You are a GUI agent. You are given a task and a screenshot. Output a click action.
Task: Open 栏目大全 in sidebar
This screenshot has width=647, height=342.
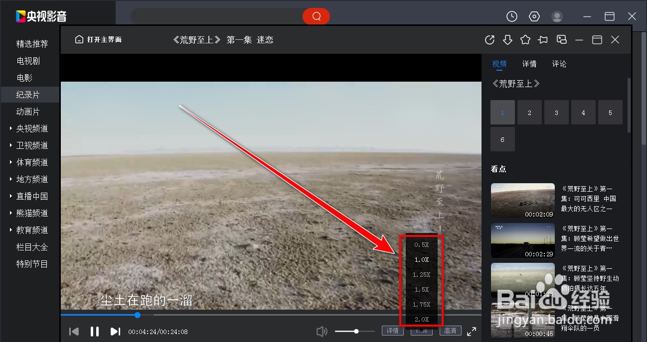[32, 247]
